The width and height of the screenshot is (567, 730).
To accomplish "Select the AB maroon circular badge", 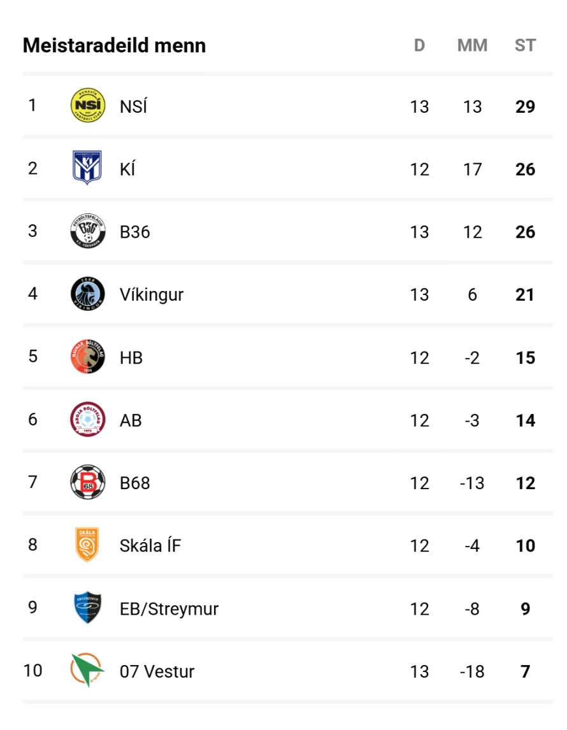I will [87, 419].
